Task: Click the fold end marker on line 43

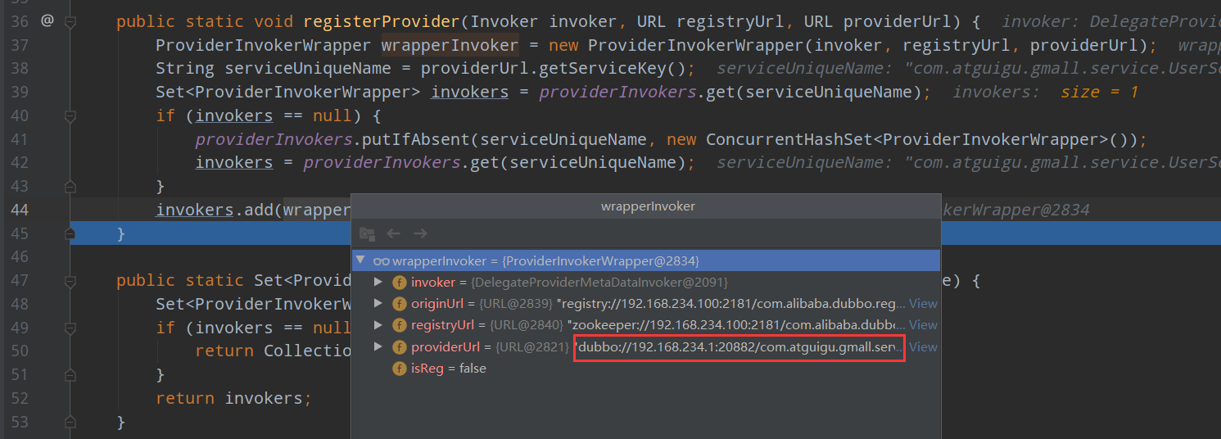Action: [70, 187]
